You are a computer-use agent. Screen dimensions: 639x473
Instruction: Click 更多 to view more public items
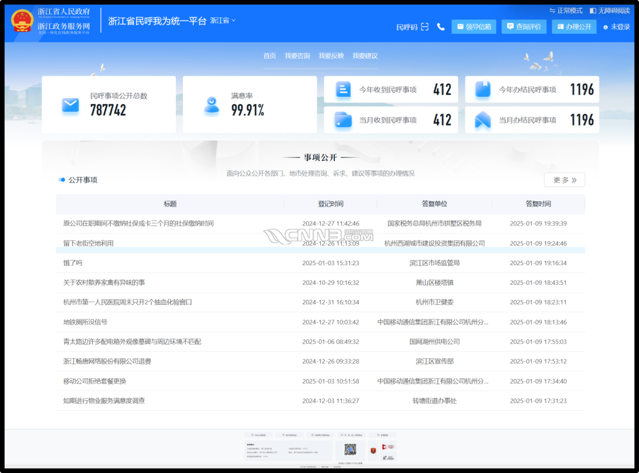pyautogui.click(x=564, y=180)
